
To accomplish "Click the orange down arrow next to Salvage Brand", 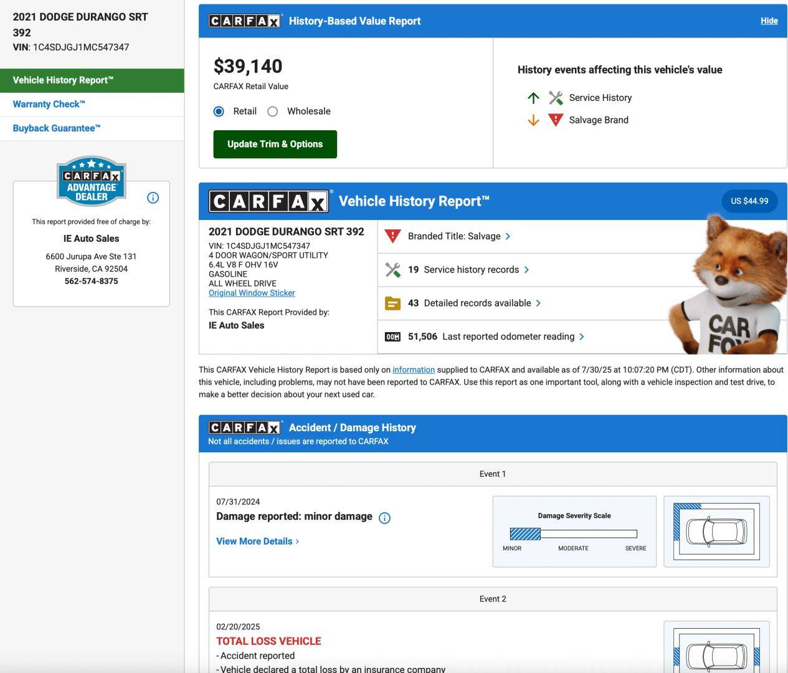I will 533,120.
